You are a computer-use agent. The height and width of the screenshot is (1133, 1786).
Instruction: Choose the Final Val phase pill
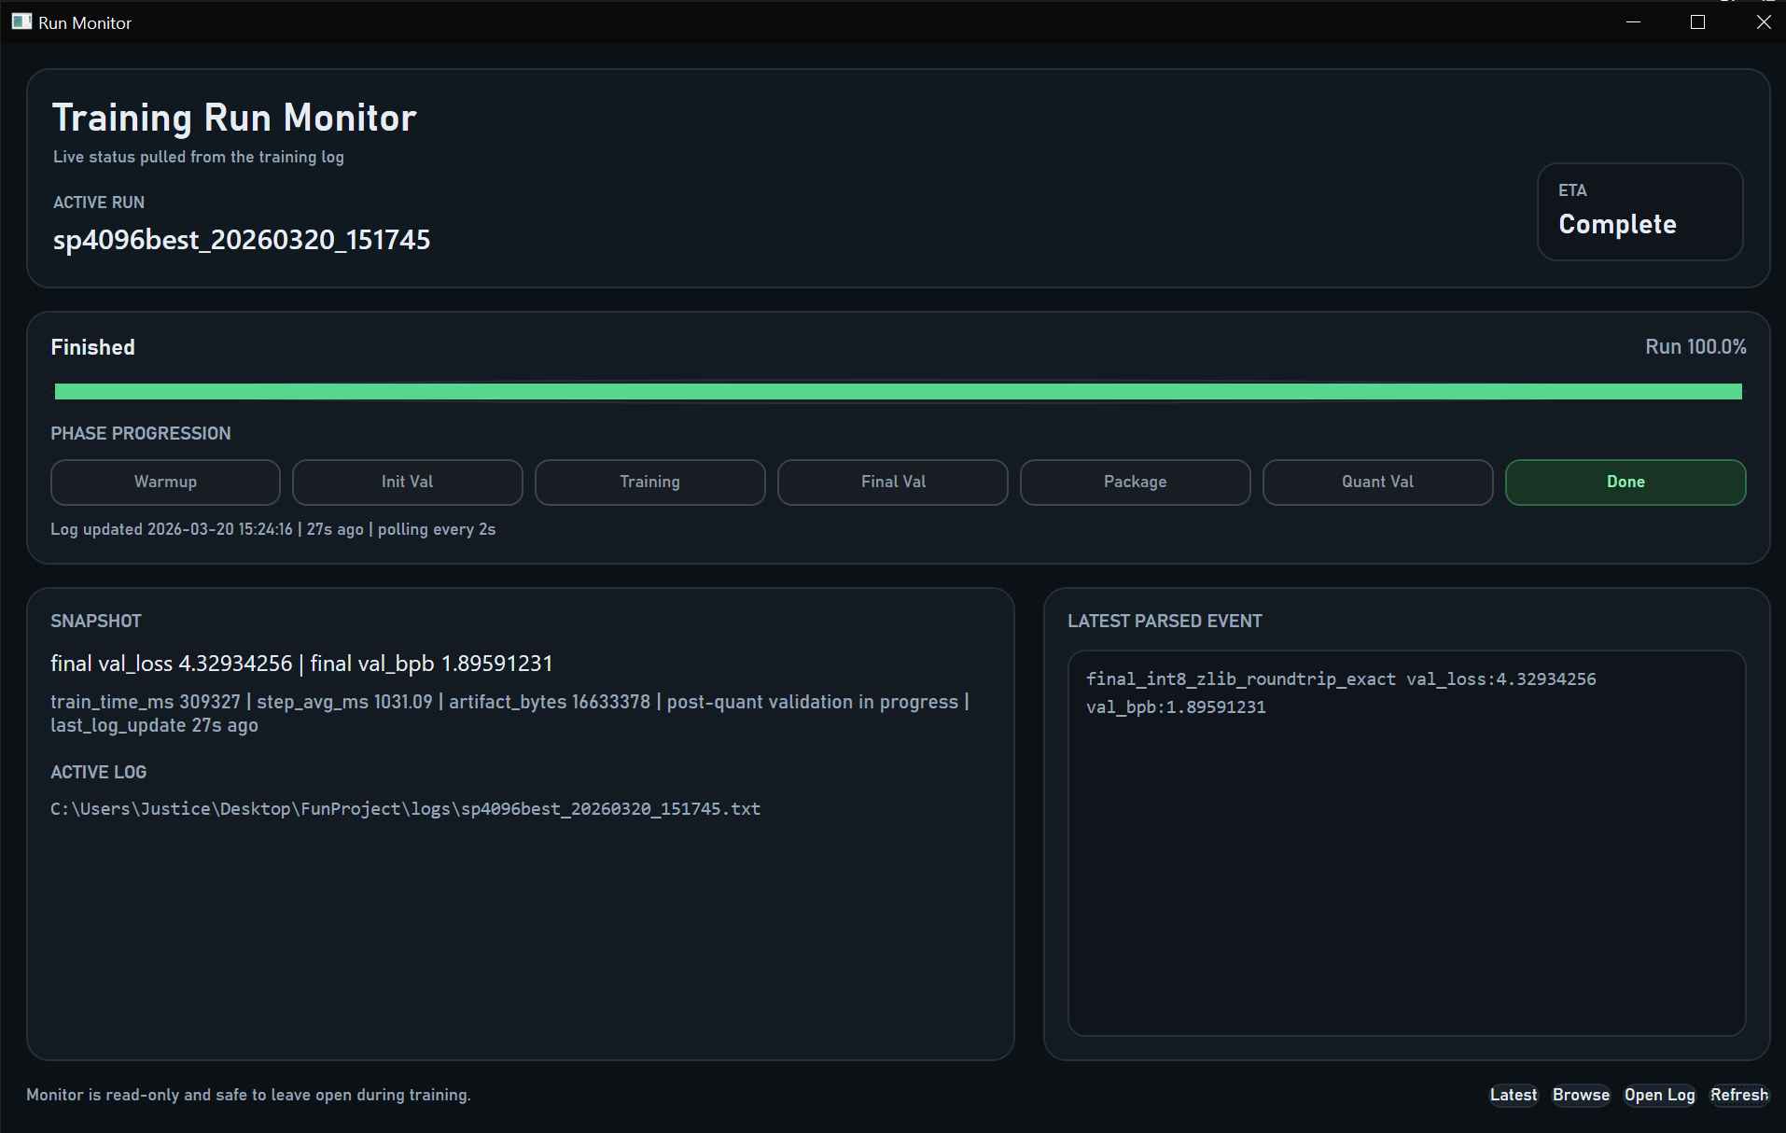pyautogui.click(x=892, y=482)
